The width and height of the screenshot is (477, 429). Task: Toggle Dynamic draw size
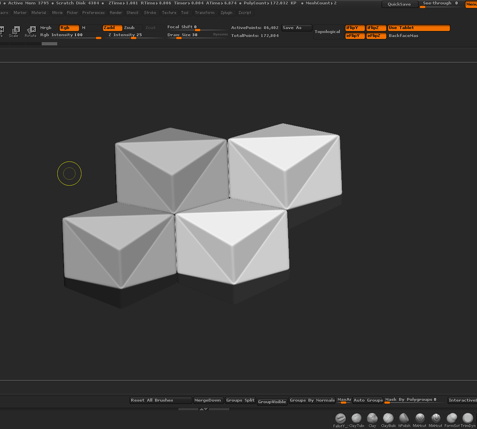221,35
